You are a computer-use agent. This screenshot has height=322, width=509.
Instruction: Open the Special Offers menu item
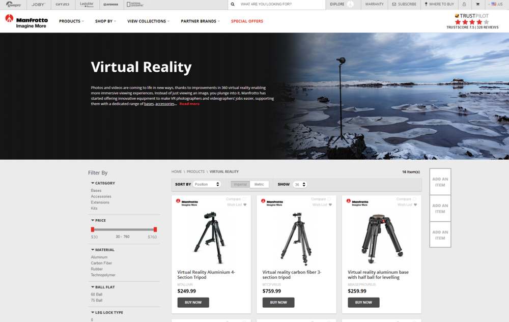(x=247, y=21)
